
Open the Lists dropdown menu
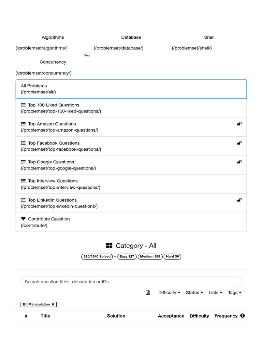(x=215, y=293)
